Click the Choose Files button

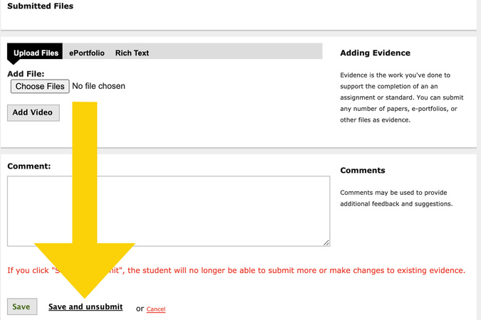pyautogui.click(x=40, y=86)
